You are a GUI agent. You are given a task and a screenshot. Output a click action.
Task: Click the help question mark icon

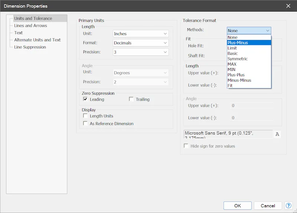point(288,206)
